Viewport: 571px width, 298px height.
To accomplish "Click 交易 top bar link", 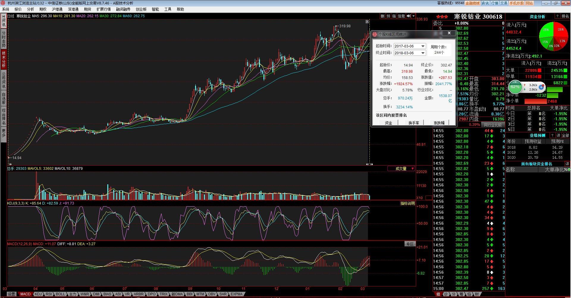I will pyautogui.click(x=503, y=3).
